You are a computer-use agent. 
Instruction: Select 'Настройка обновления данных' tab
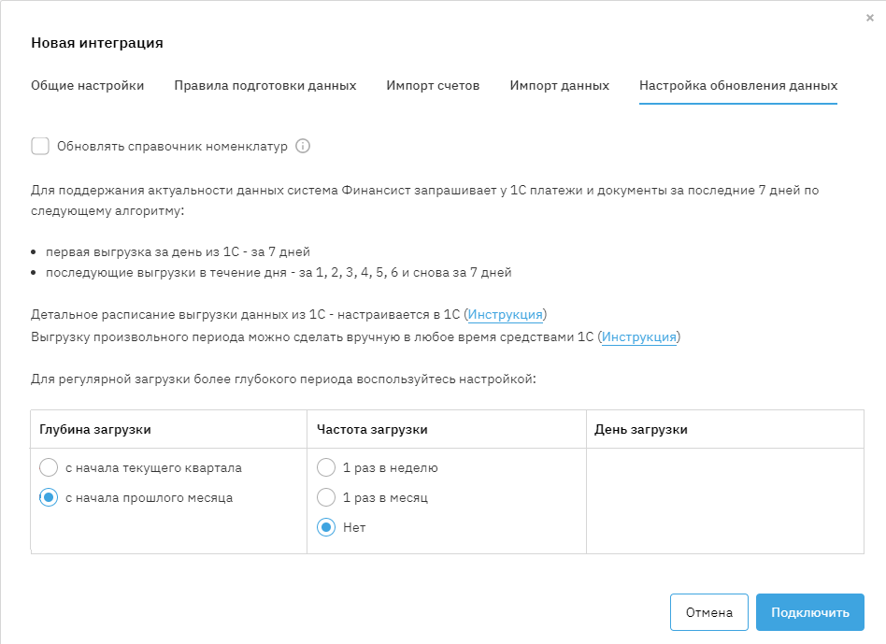tap(738, 85)
